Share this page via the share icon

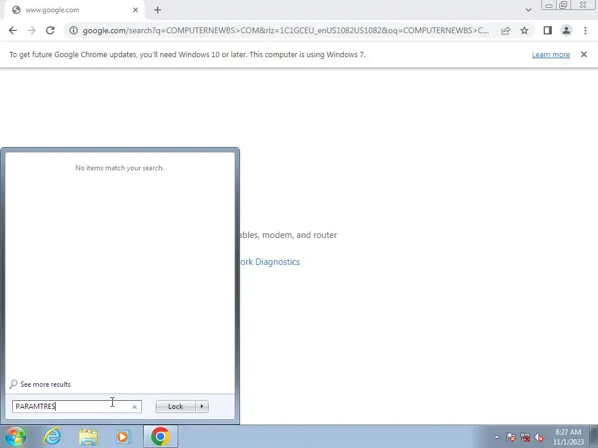click(x=506, y=30)
